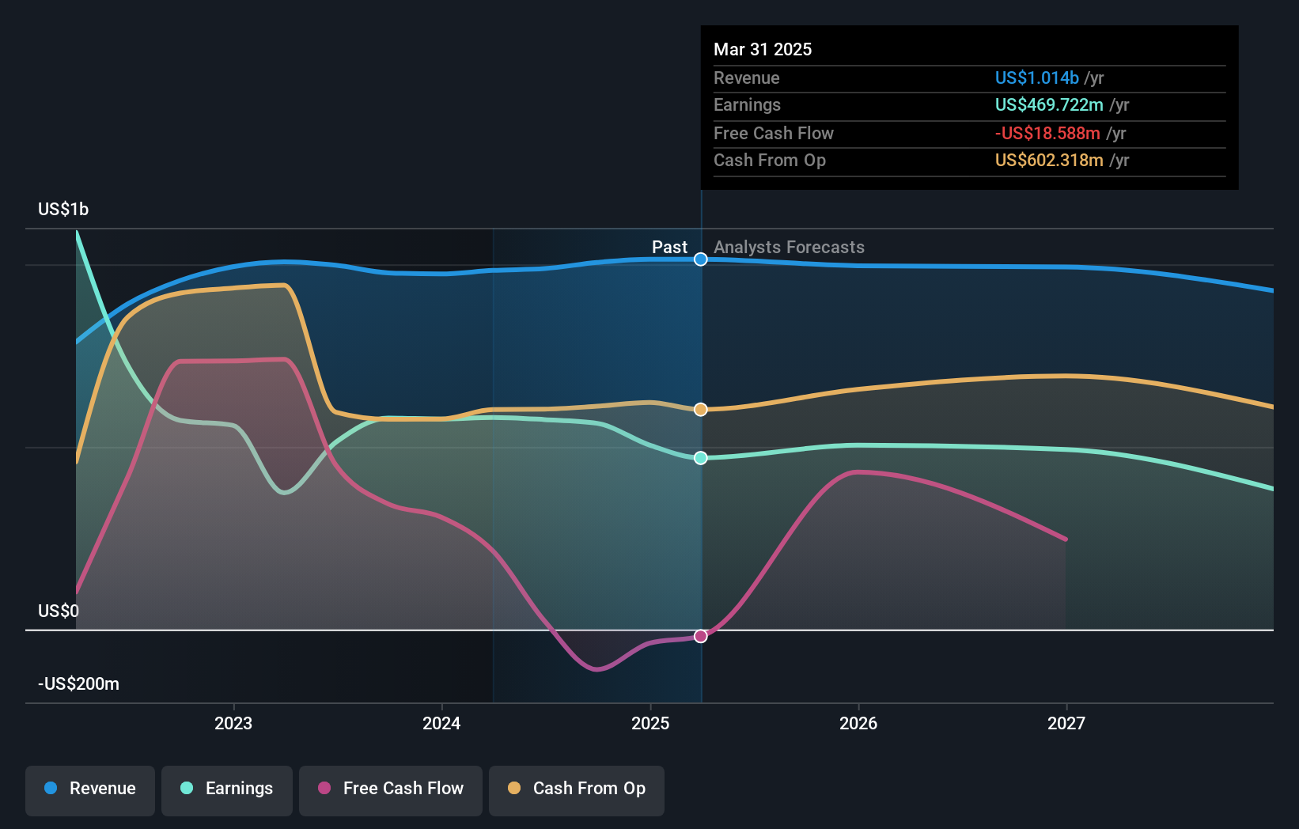1299x829 pixels.
Task: Click the blue Revenue data point marker
Action: click(701, 259)
